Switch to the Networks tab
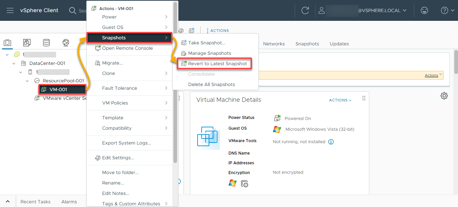458x207 pixels. coord(274,44)
